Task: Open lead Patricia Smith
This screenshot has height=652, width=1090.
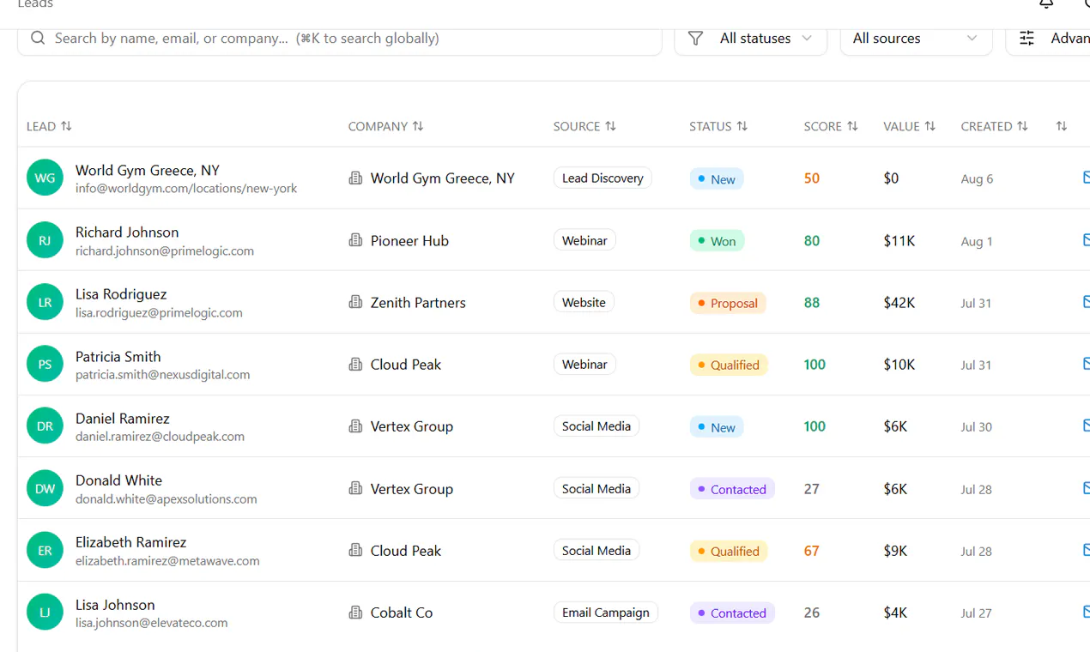Action: tap(118, 356)
